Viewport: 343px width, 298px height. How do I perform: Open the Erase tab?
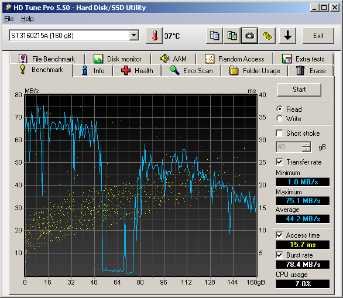tap(311, 71)
